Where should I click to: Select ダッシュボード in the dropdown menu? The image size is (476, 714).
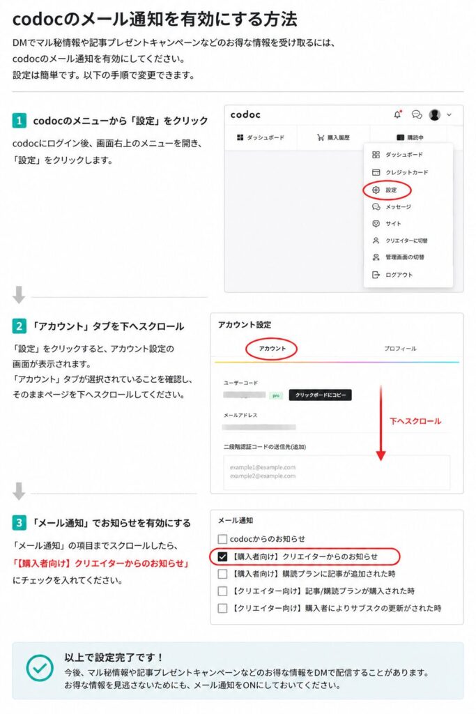(404, 155)
